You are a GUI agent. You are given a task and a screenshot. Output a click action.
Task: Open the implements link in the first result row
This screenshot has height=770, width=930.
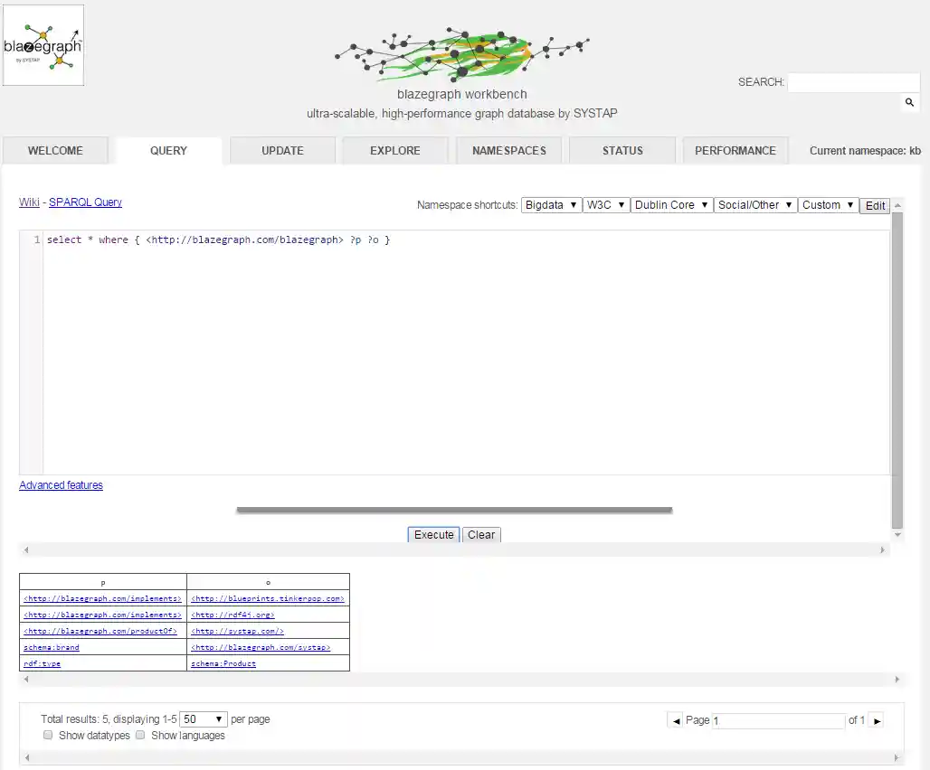[102, 599]
